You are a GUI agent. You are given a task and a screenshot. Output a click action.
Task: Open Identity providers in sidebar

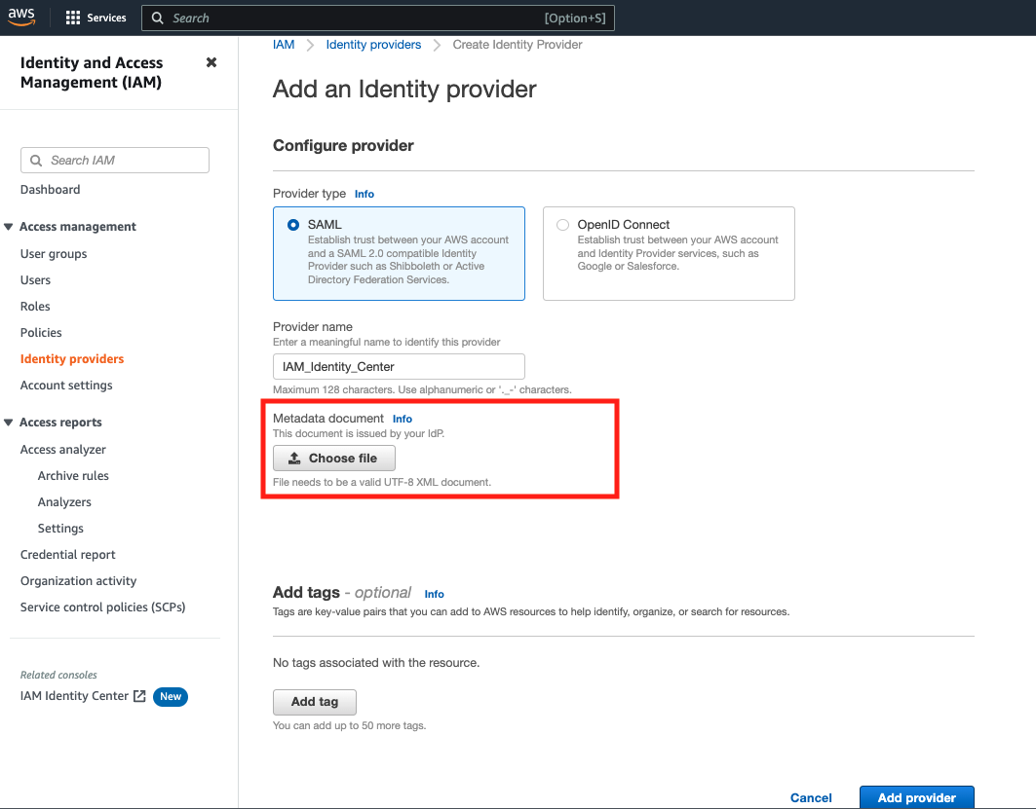pyautogui.click(x=72, y=359)
